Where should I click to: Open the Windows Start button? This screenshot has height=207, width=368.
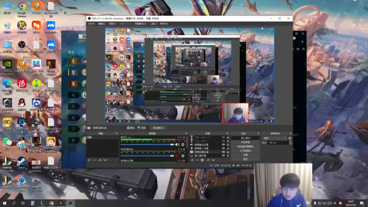click(x=4, y=203)
